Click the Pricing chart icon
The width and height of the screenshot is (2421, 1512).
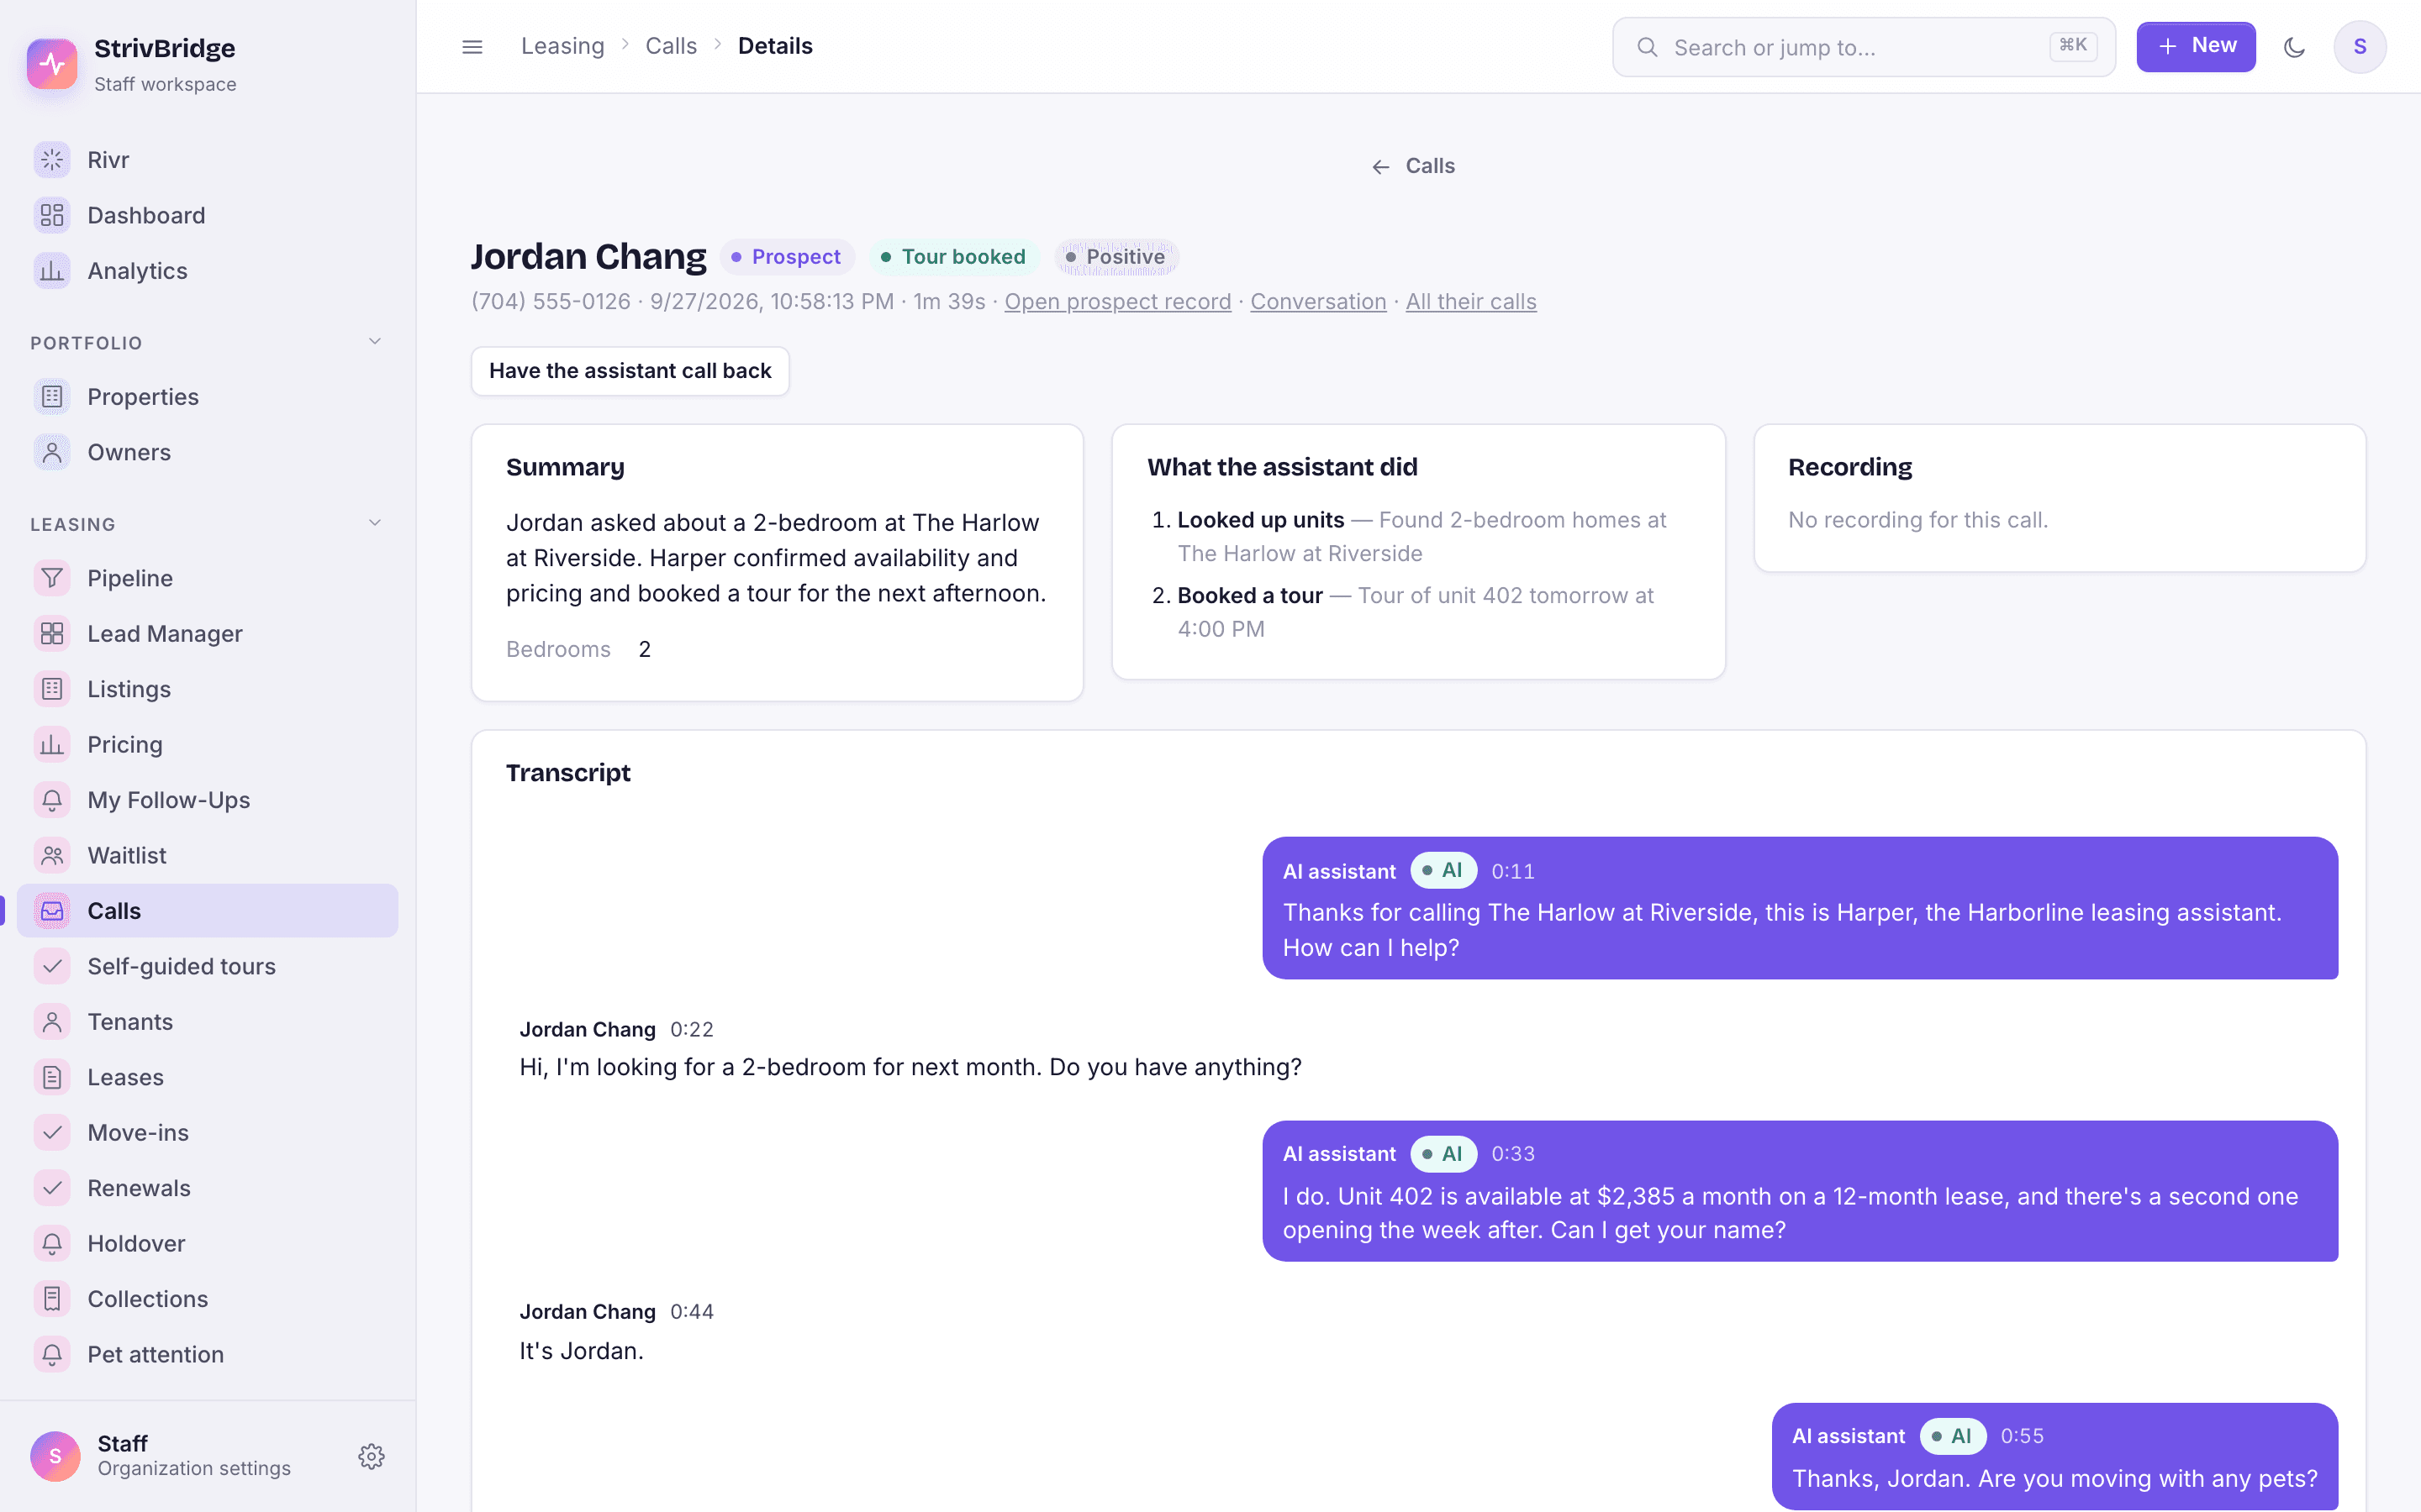click(52, 745)
